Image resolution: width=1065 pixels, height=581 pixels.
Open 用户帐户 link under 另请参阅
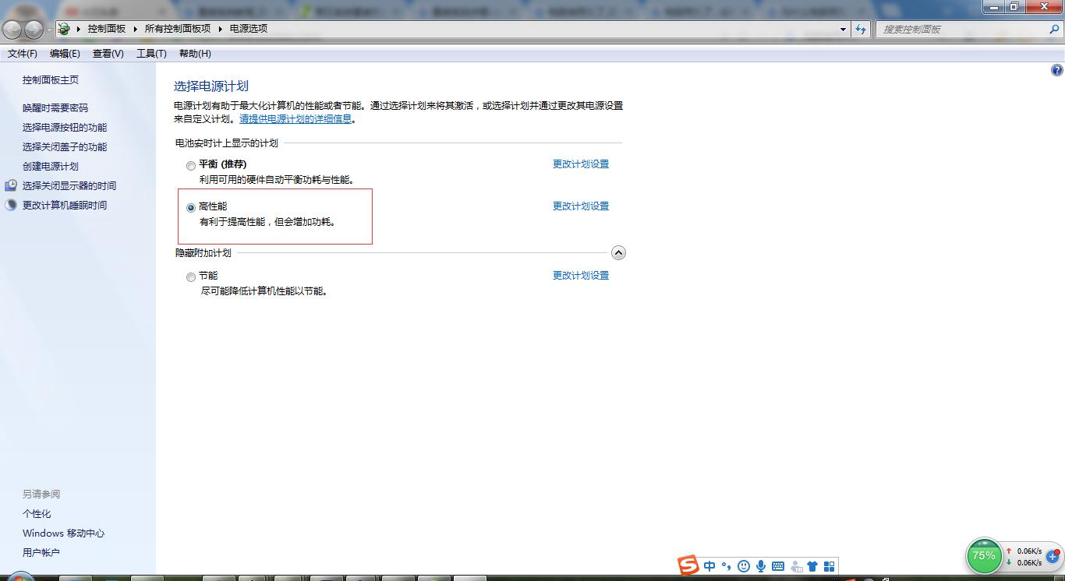pyautogui.click(x=41, y=553)
